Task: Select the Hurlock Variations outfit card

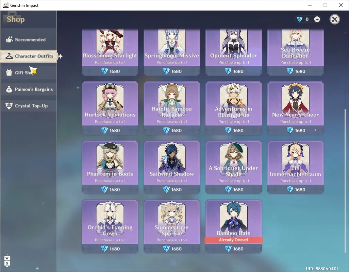Action: tap(110, 108)
